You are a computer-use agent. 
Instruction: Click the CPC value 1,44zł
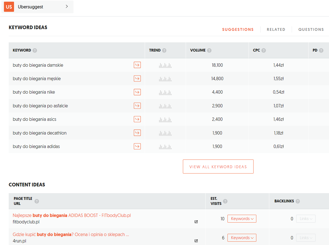279,65
